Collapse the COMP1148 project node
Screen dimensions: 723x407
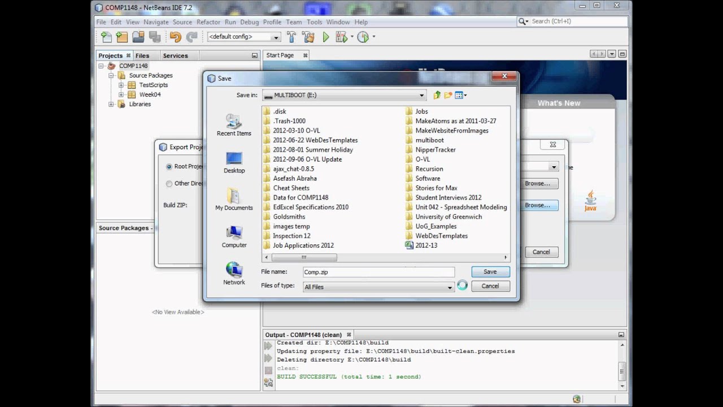pos(101,66)
